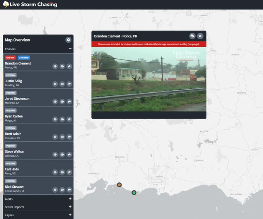
Task: Toggle Brett Adair visibility eye
Action: click(62, 137)
